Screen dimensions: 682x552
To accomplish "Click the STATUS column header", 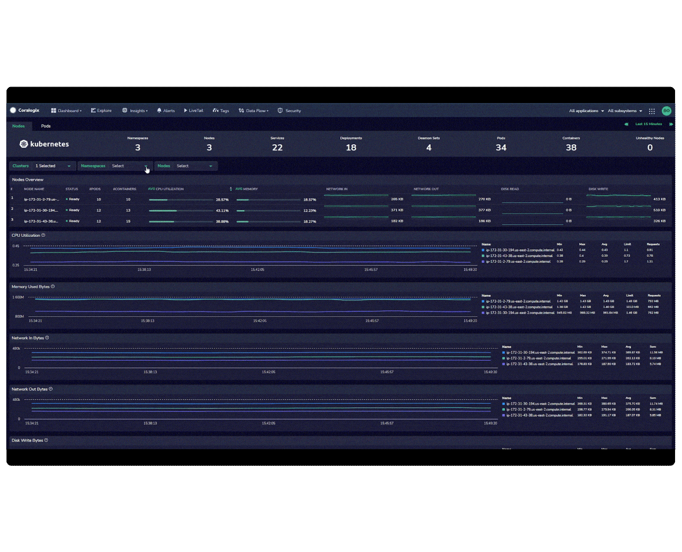I will pos(72,189).
